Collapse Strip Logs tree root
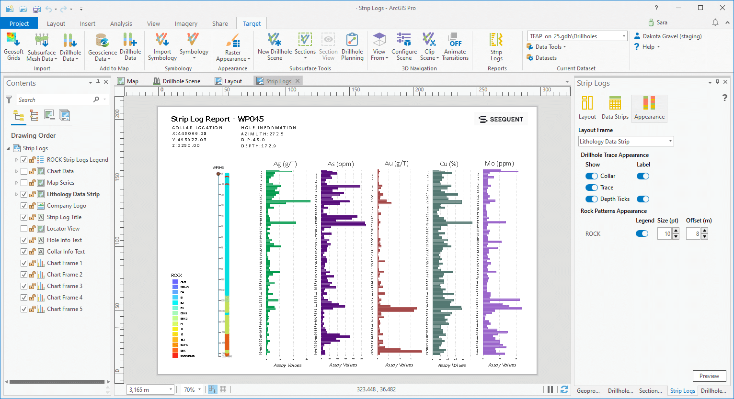The width and height of the screenshot is (734, 399). [x=8, y=148]
